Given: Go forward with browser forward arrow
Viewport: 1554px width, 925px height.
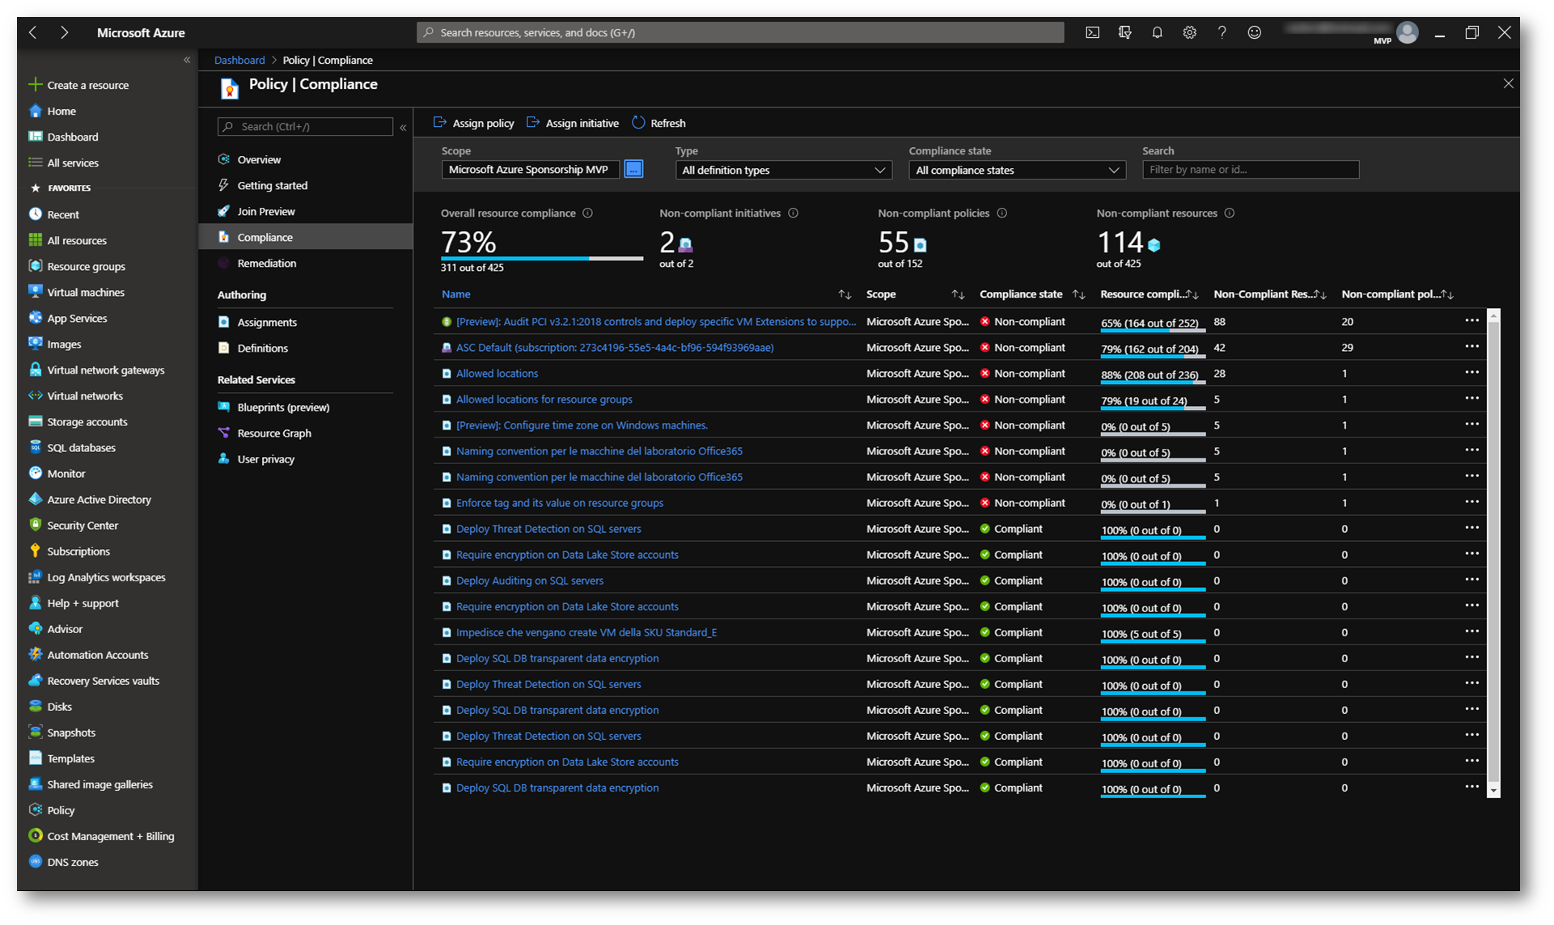Looking at the screenshot, I should click(x=64, y=32).
